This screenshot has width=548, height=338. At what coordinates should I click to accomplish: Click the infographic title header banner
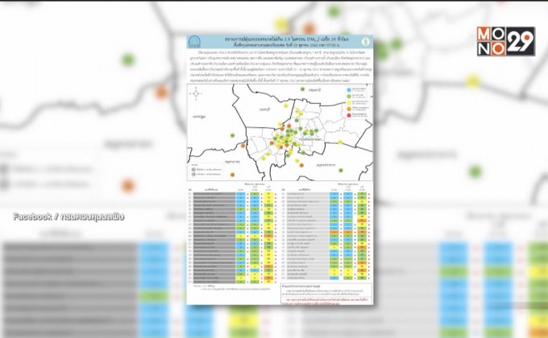click(x=280, y=41)
